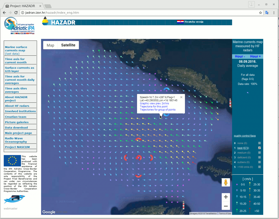Open Graphic view prev. 24 hrs link
Screen dimensions: 279x219
(154, 104)
